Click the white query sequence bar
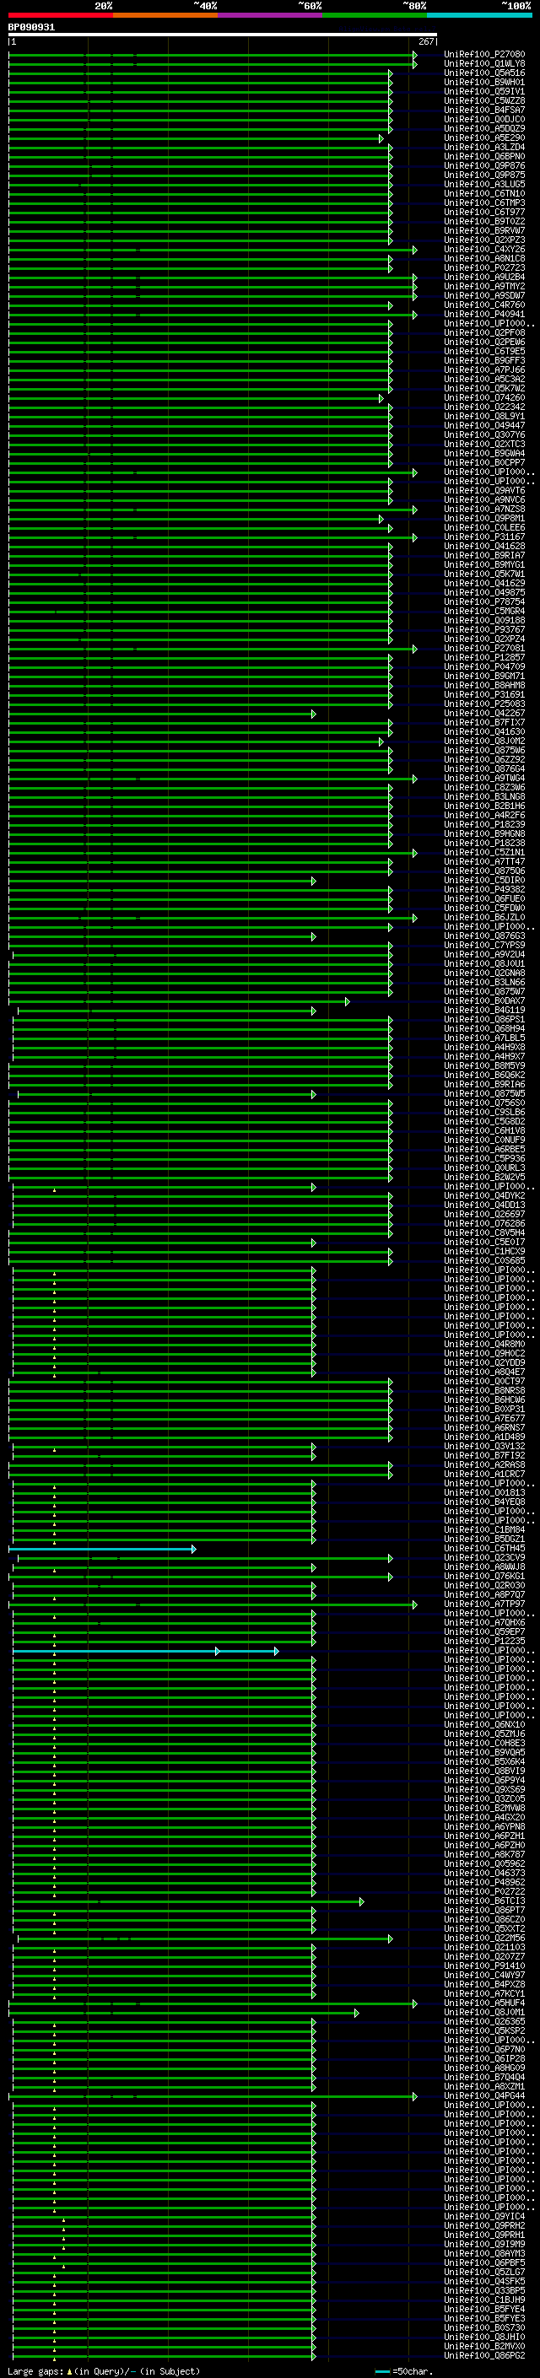 pyautogui.click(x=223, y=35)
